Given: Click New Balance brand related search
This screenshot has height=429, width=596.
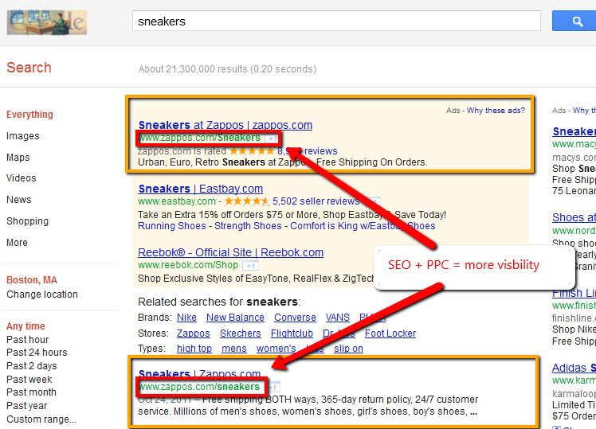Looking at the screenshot, I should [235, 318].
